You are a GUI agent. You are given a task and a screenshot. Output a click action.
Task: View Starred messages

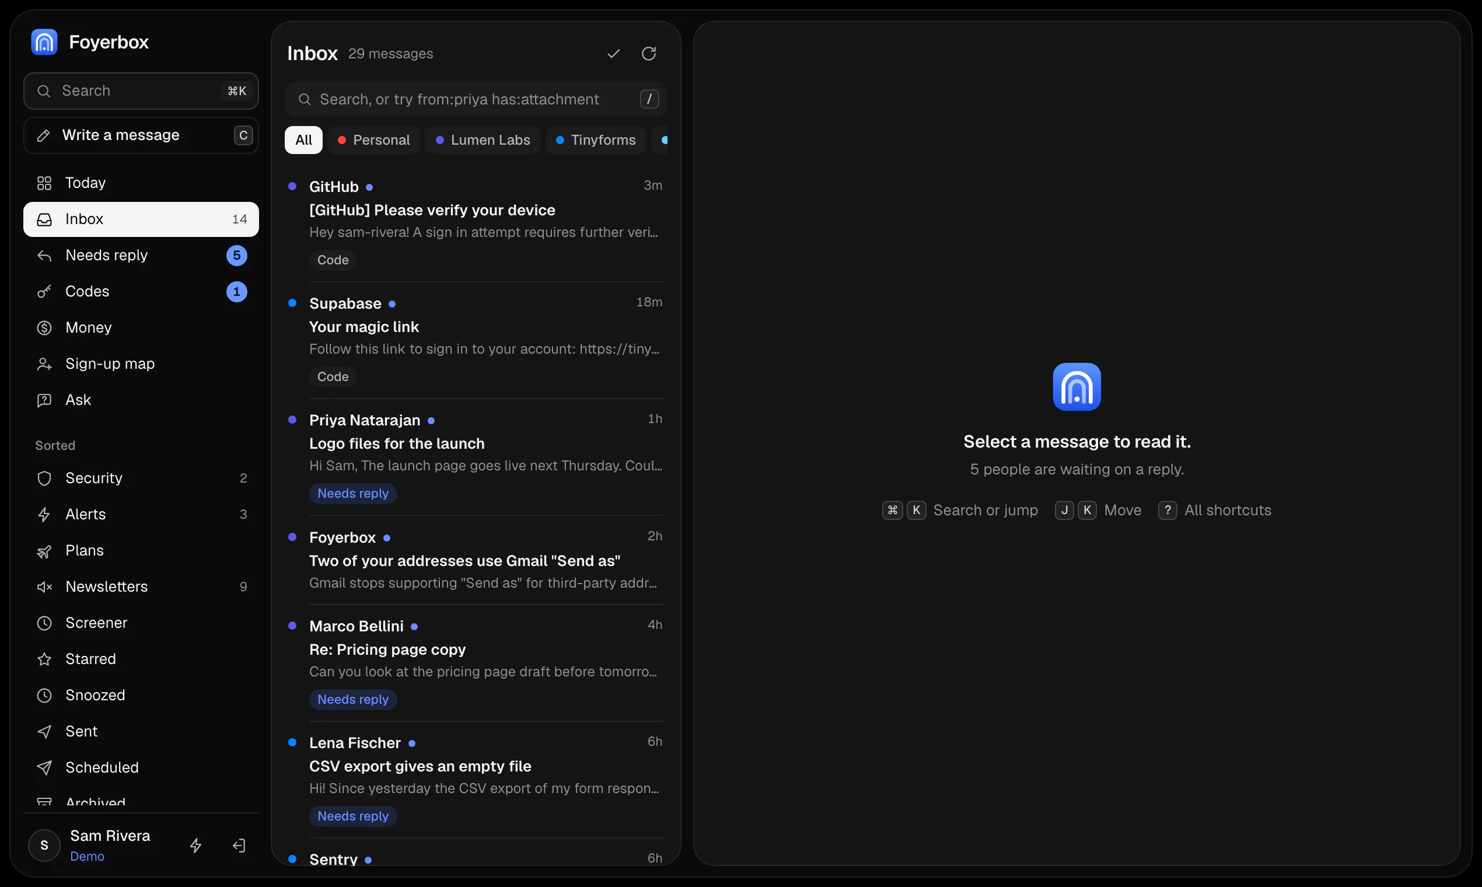point(141,659)
